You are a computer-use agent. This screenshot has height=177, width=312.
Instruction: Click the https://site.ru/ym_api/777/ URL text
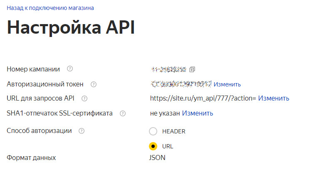[203, 98]
